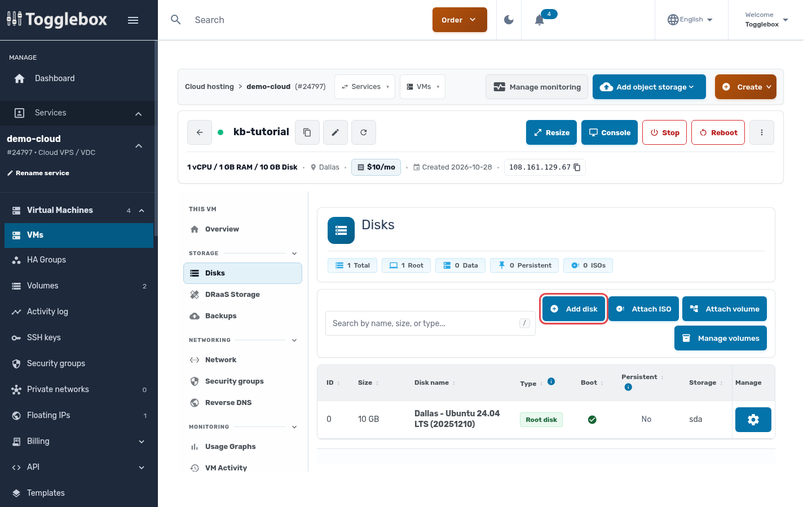Click the Add disk button
812x507 pixels.
click(573, 309)
